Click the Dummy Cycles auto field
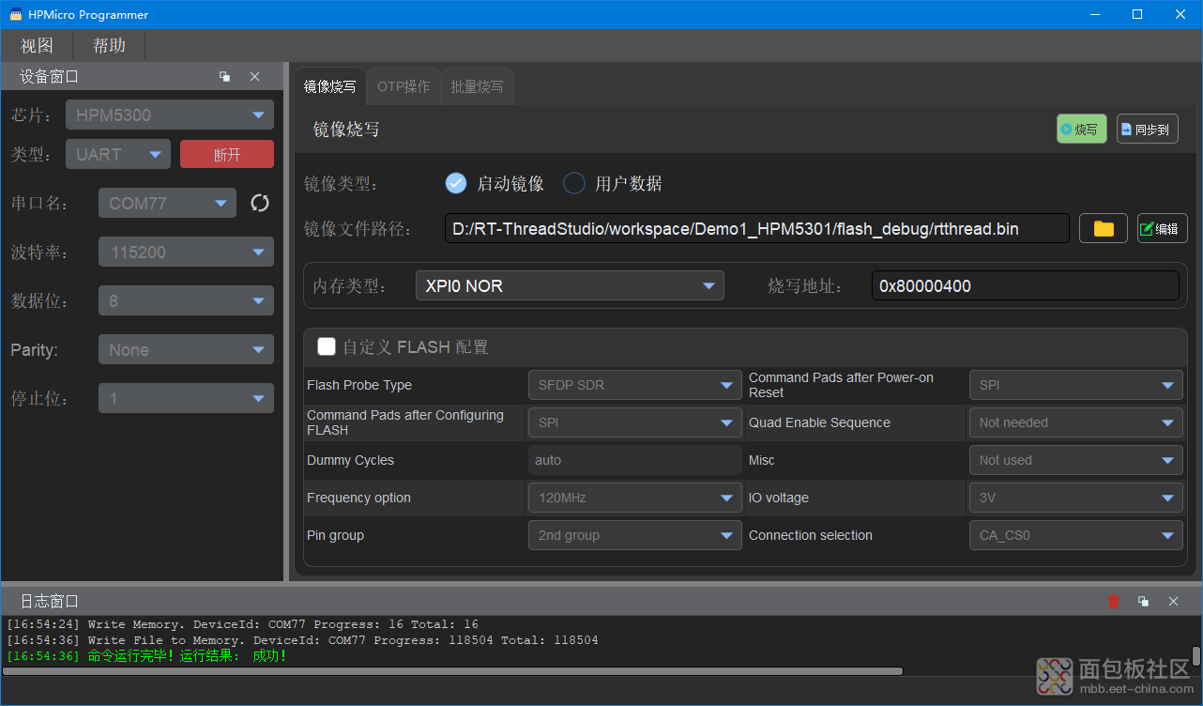The width and height of the screenshot is (1203, 706). 635,460
